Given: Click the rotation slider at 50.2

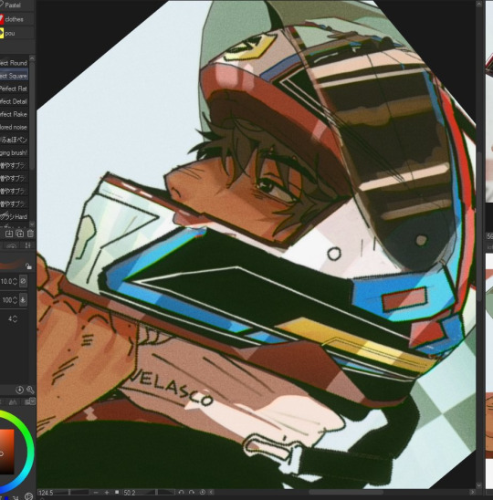Looking at the screenshot, I should click(x=149, y=493).
